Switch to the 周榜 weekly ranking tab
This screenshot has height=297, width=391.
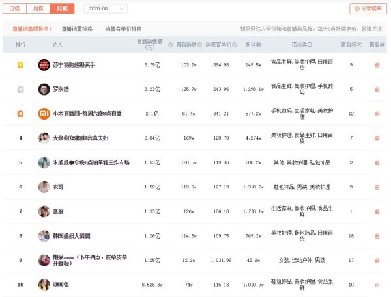[38, 8]
